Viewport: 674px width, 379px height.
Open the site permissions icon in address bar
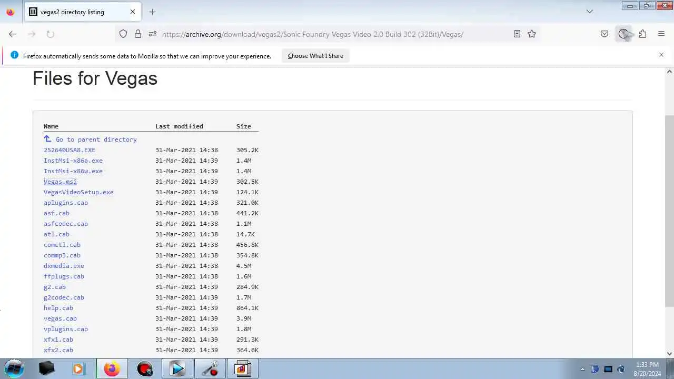153,34
